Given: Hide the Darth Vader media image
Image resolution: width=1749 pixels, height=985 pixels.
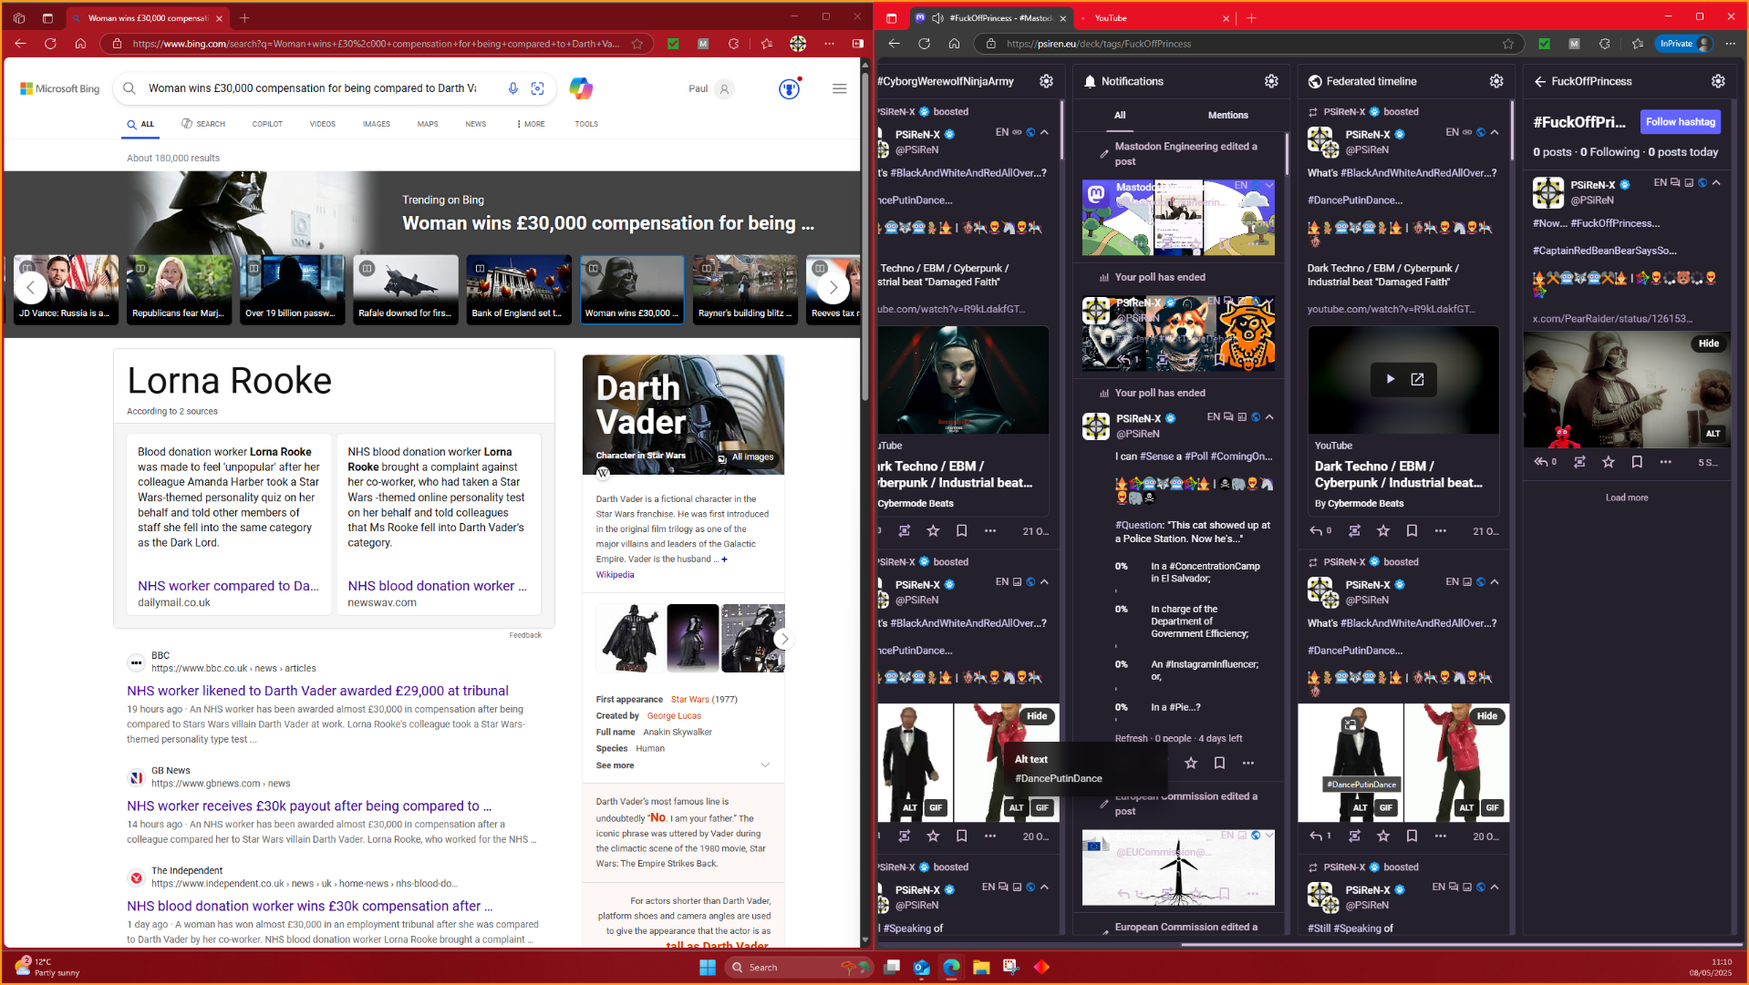Looking at the screenshot, I should click(x=1708, y=344).
